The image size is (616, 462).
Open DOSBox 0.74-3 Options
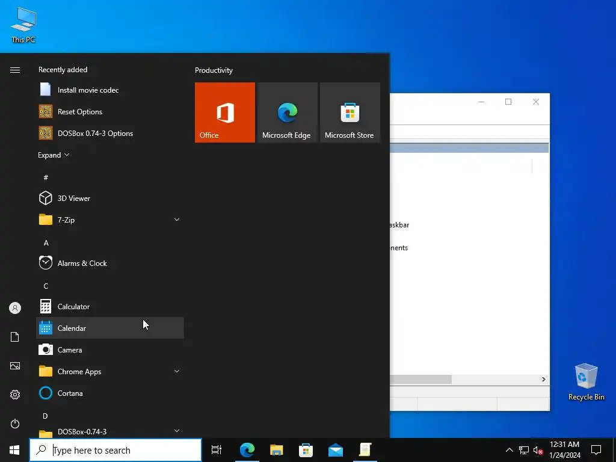click(x=110, y=133)
